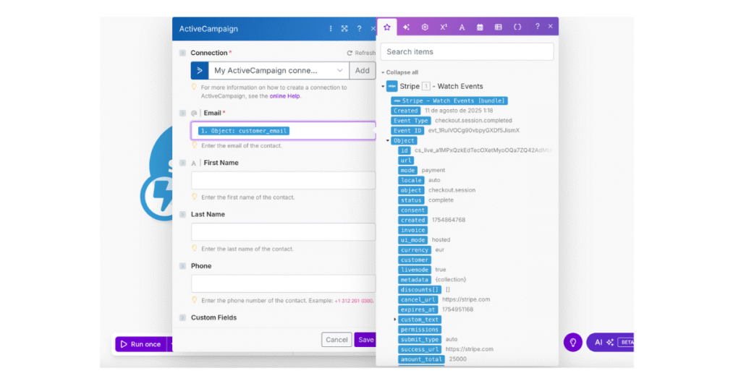The height and width of the screenshot is (389, 741).
Task: Close the mapping panel
Action: click(551, 27)
